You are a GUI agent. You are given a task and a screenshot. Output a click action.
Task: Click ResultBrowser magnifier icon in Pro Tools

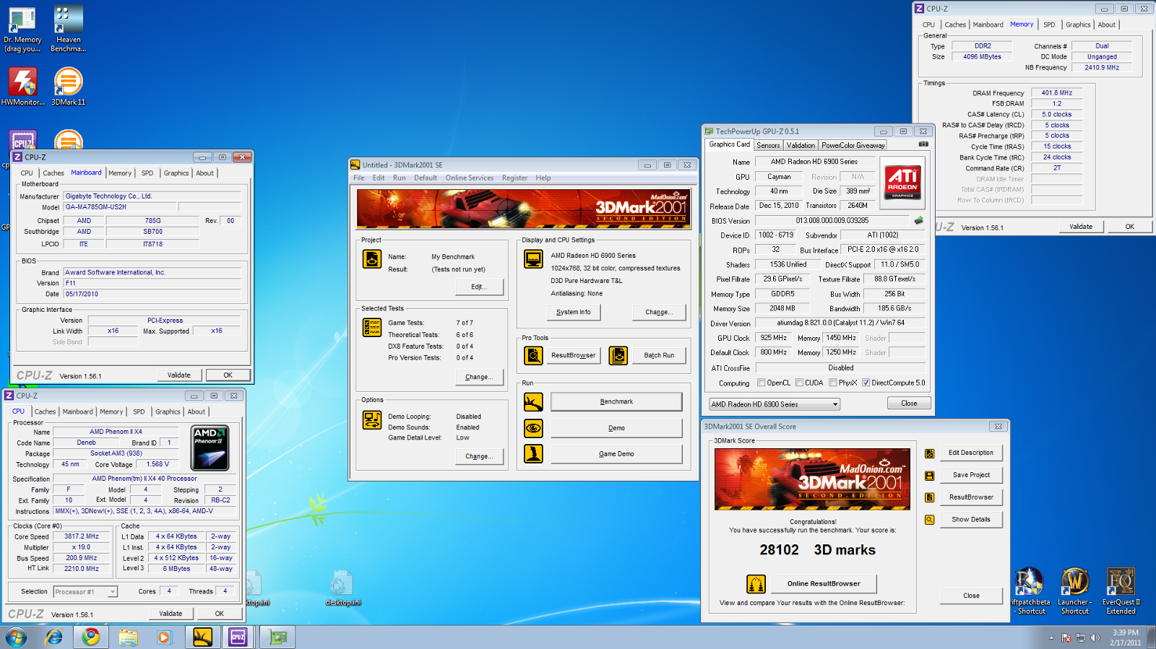click(x=533, y=355)
